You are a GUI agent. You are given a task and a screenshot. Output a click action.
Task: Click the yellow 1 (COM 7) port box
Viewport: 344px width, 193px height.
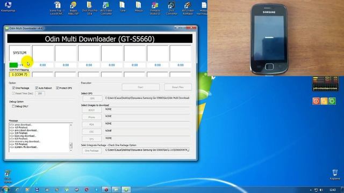click(19, 75)
